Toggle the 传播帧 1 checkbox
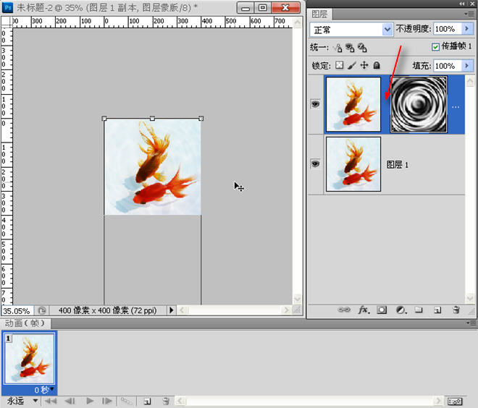 (x=435, y=46)
